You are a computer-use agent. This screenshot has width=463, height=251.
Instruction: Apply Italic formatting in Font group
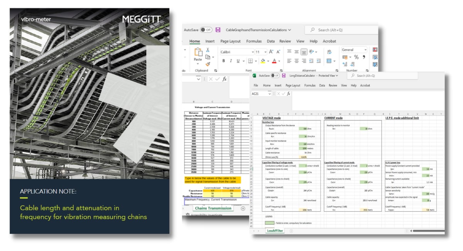231,61
